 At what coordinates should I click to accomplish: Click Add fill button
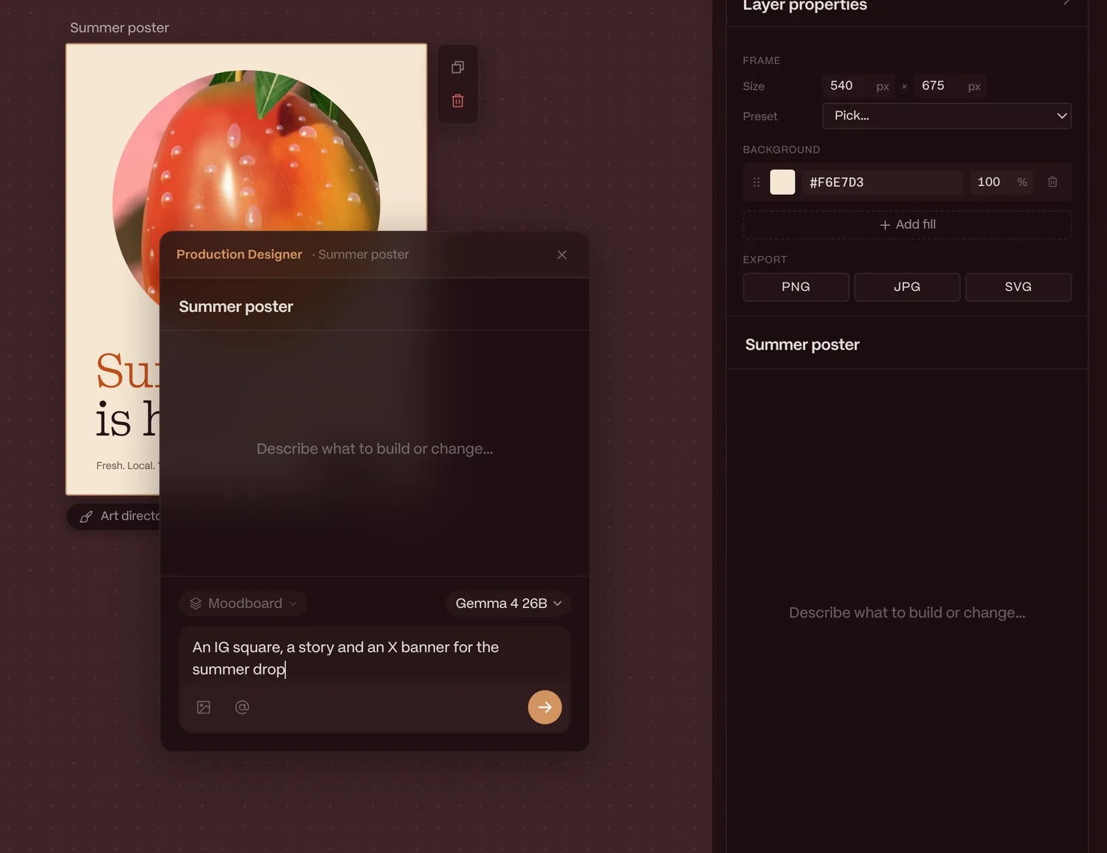click(x=907, y=224)
